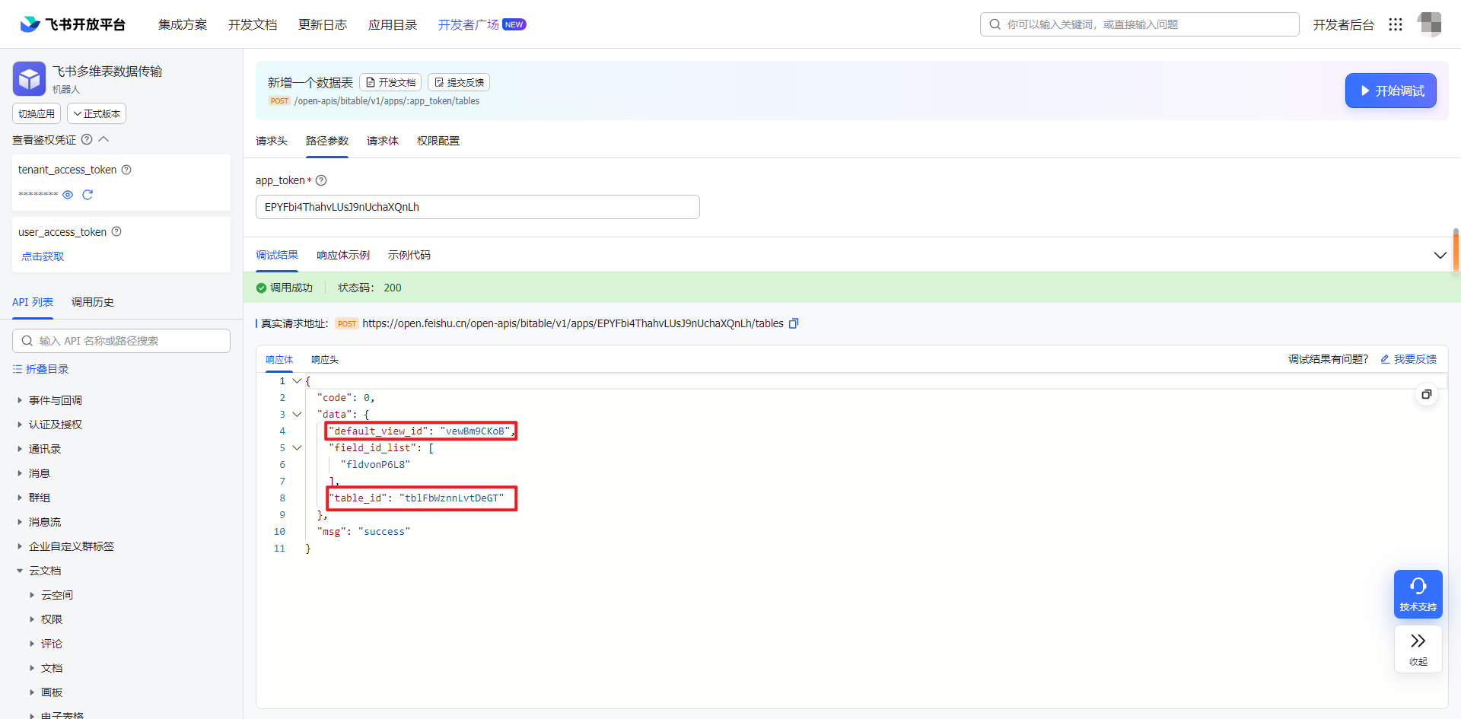The width and height of the screenshot is (1461, 719).
Task: Switch to the 权限配置 tab
Action: point(438,141)
